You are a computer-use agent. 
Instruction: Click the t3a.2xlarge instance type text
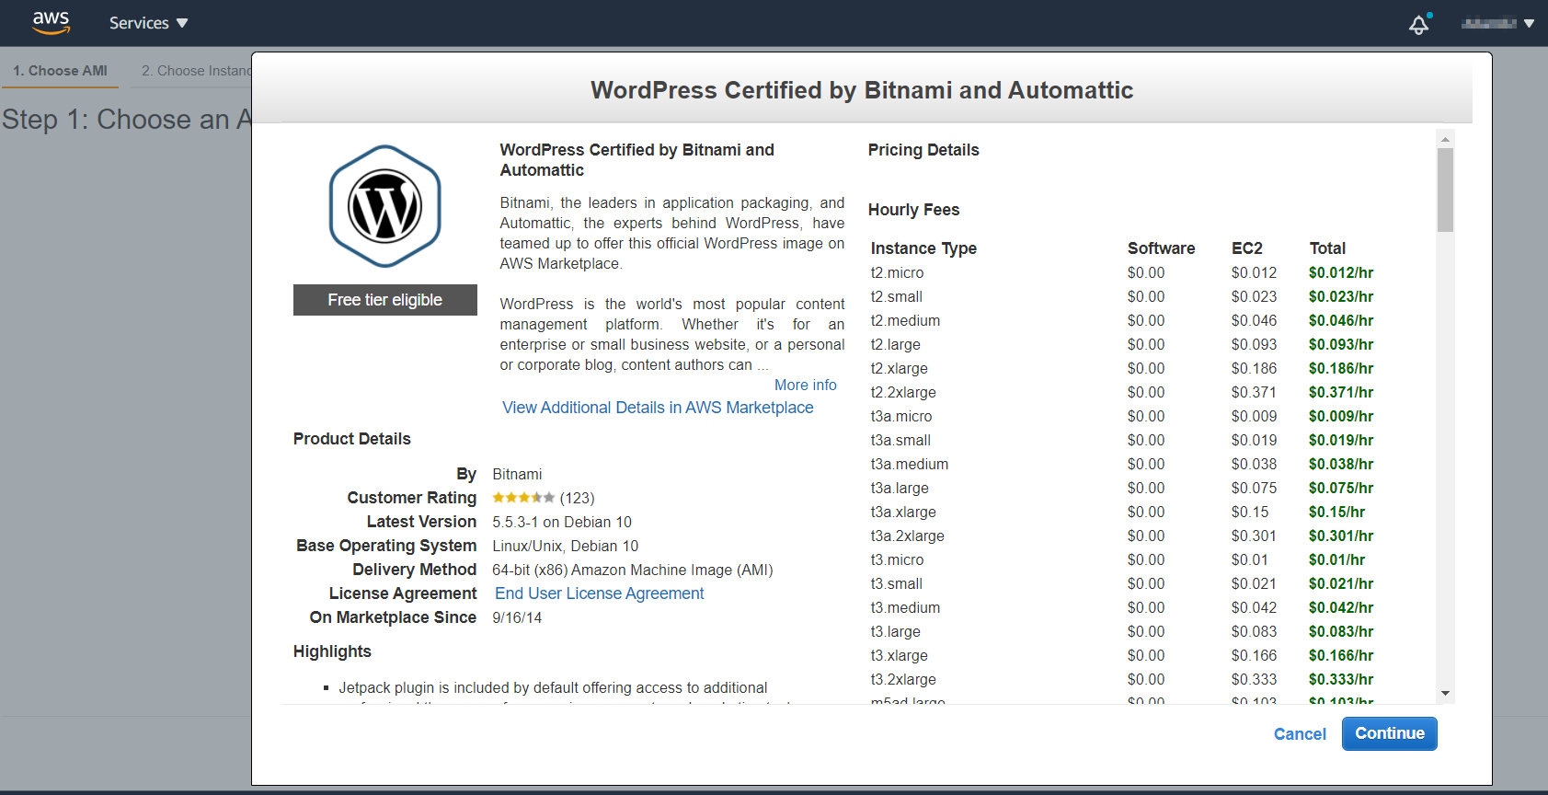[907, 536]
